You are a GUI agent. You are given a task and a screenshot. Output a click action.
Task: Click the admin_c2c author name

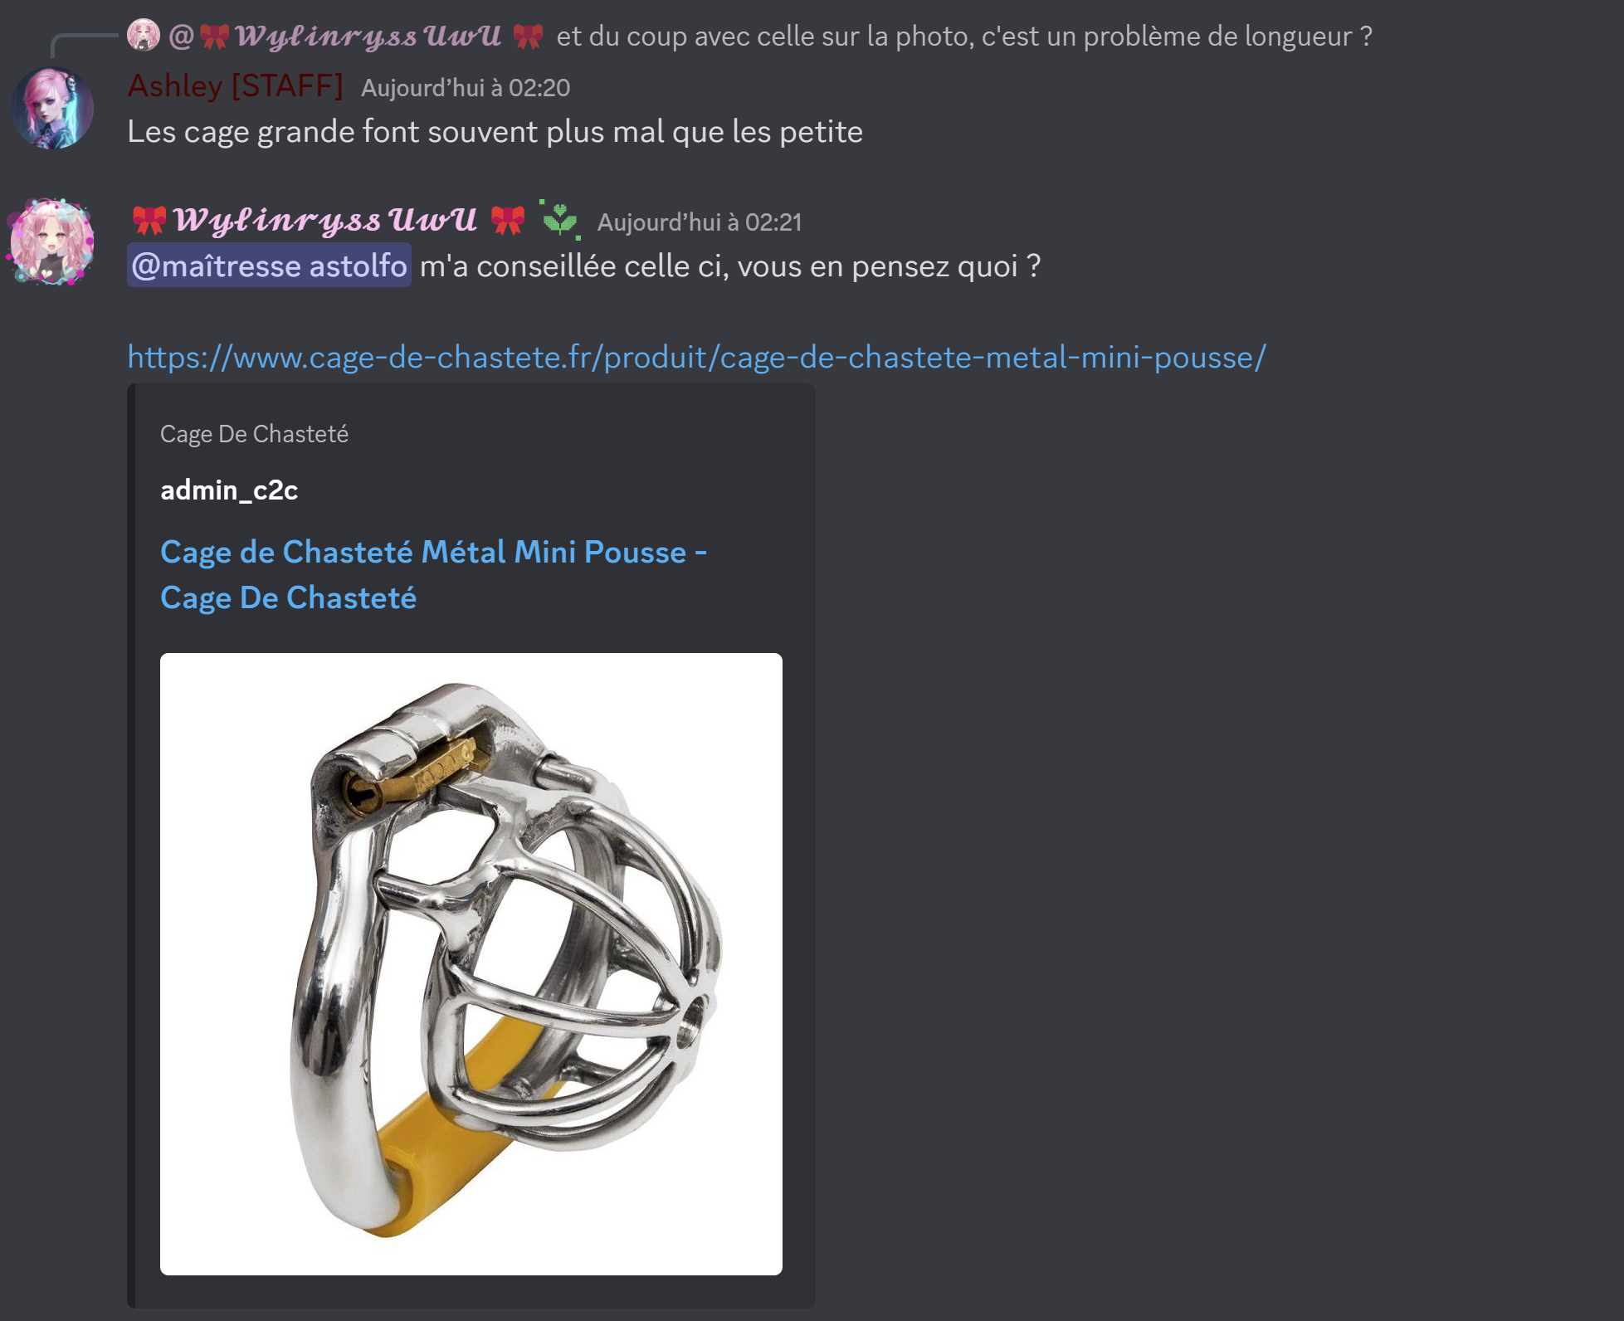click(229, 490)
